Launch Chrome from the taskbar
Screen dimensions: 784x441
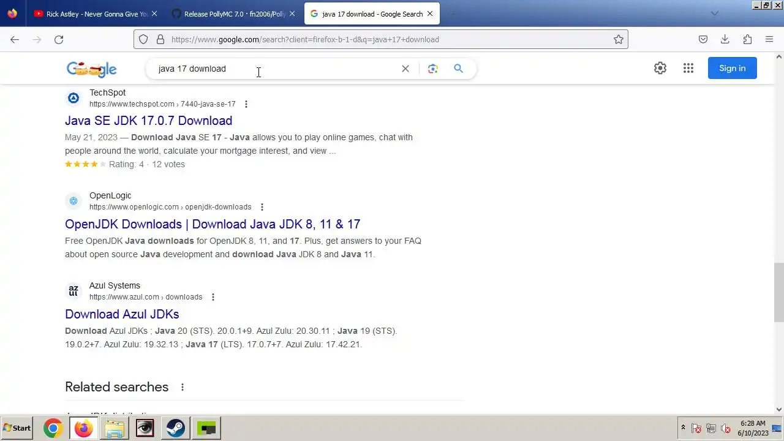click(53, 428)
